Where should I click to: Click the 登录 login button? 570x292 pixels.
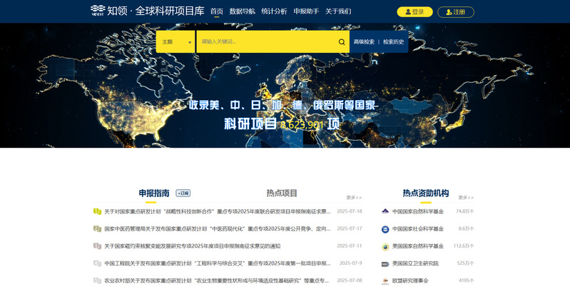414,12
